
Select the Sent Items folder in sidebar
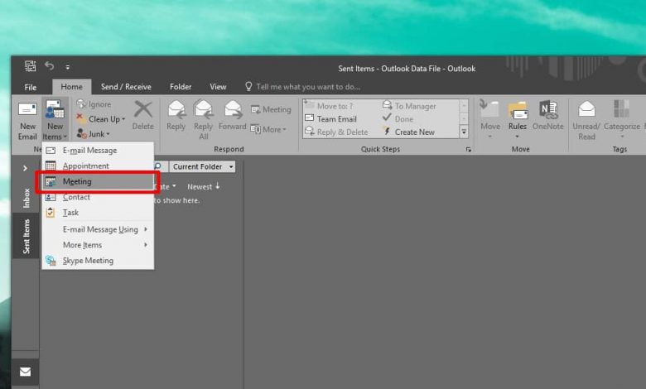27,236
